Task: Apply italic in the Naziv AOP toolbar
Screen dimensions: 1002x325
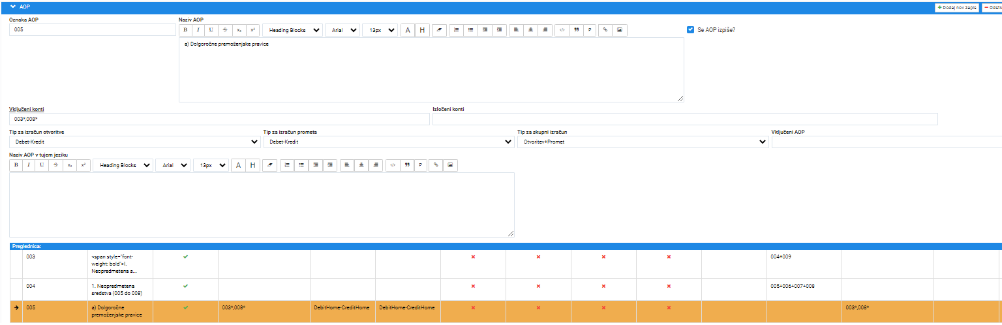Action: pyautogui.click(x=198, y=30)
